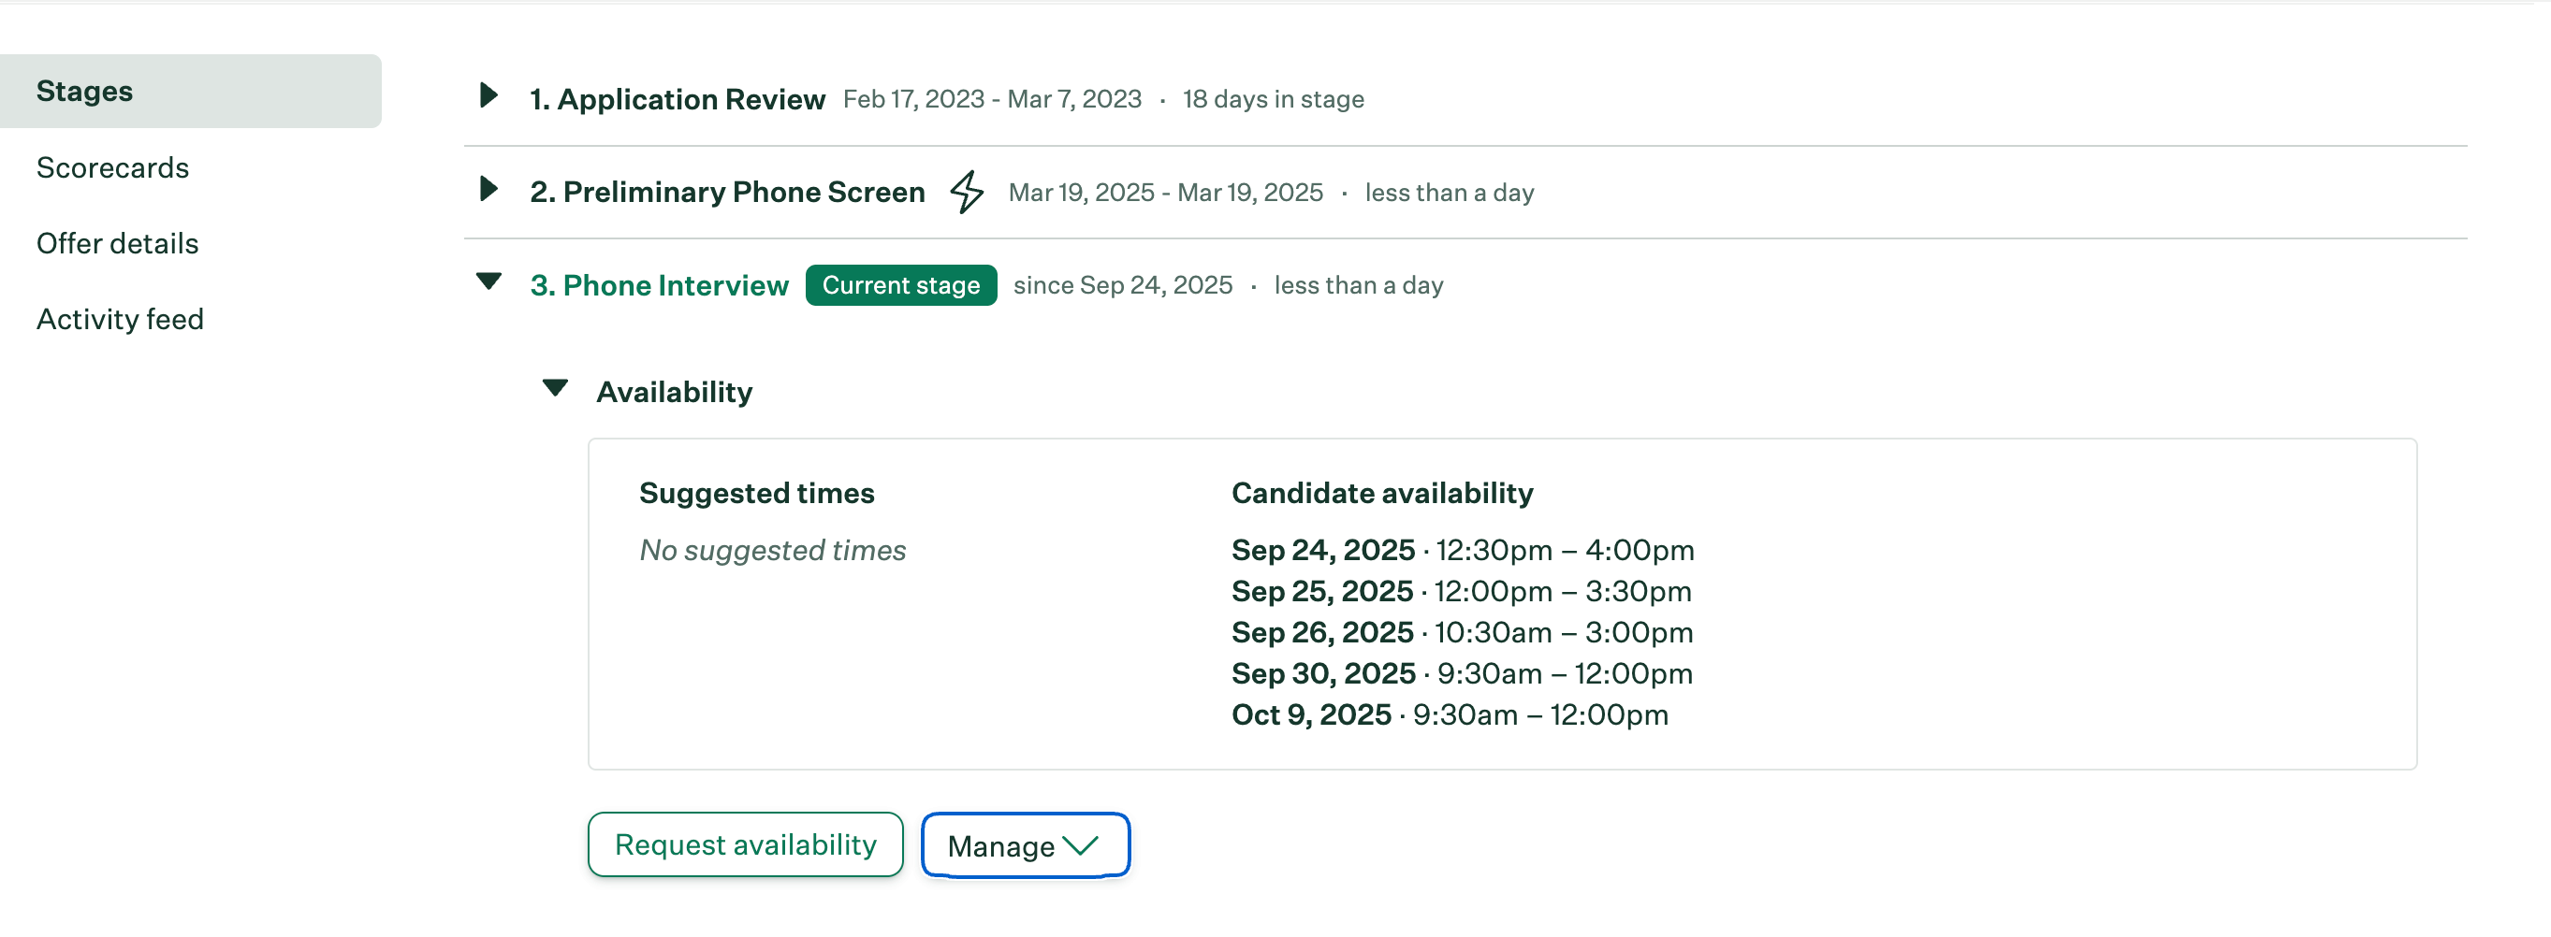Viewport: 2551px width, 937px height.
Task: Switch to the Scorecards section
Action: (113, 167)
